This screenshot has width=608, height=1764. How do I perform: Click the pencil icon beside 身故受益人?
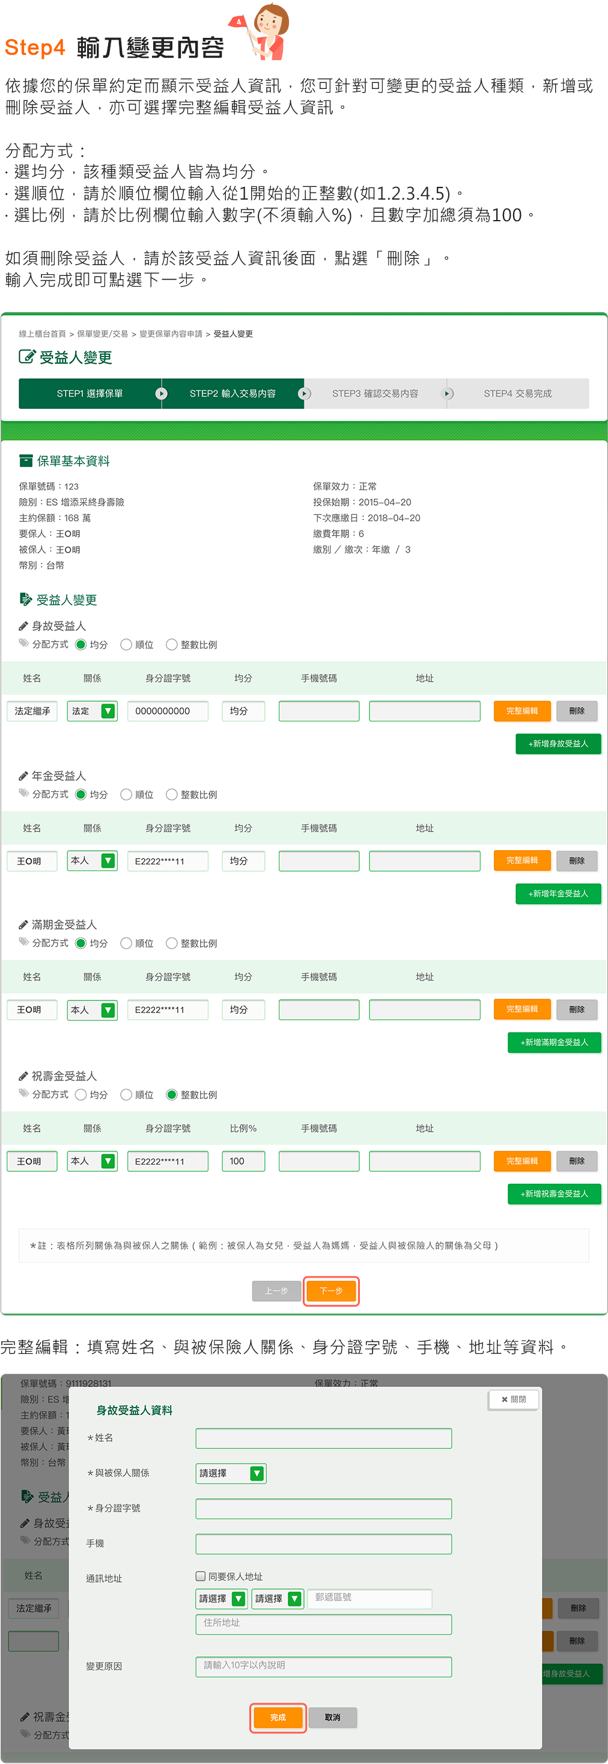[23, 626]
